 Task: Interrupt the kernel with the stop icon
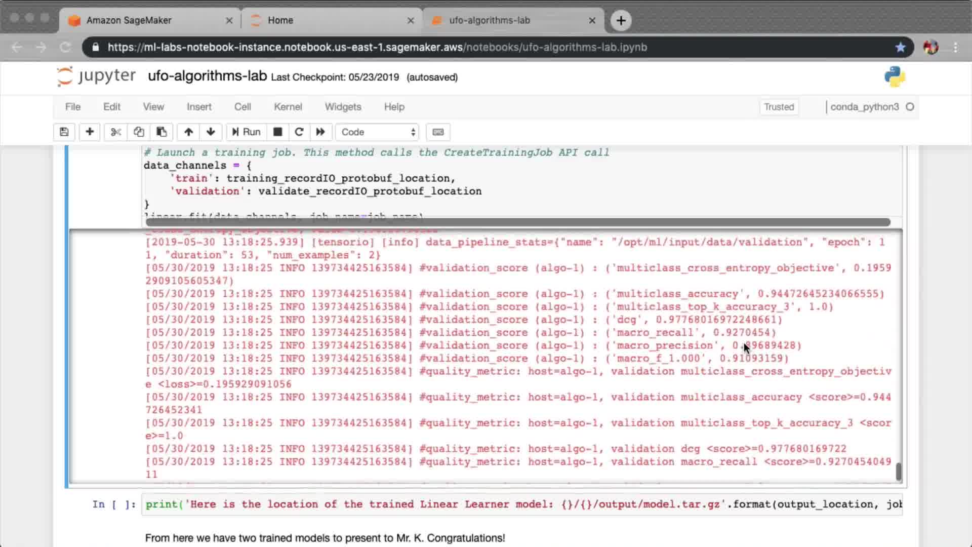[x=277, y=132]
